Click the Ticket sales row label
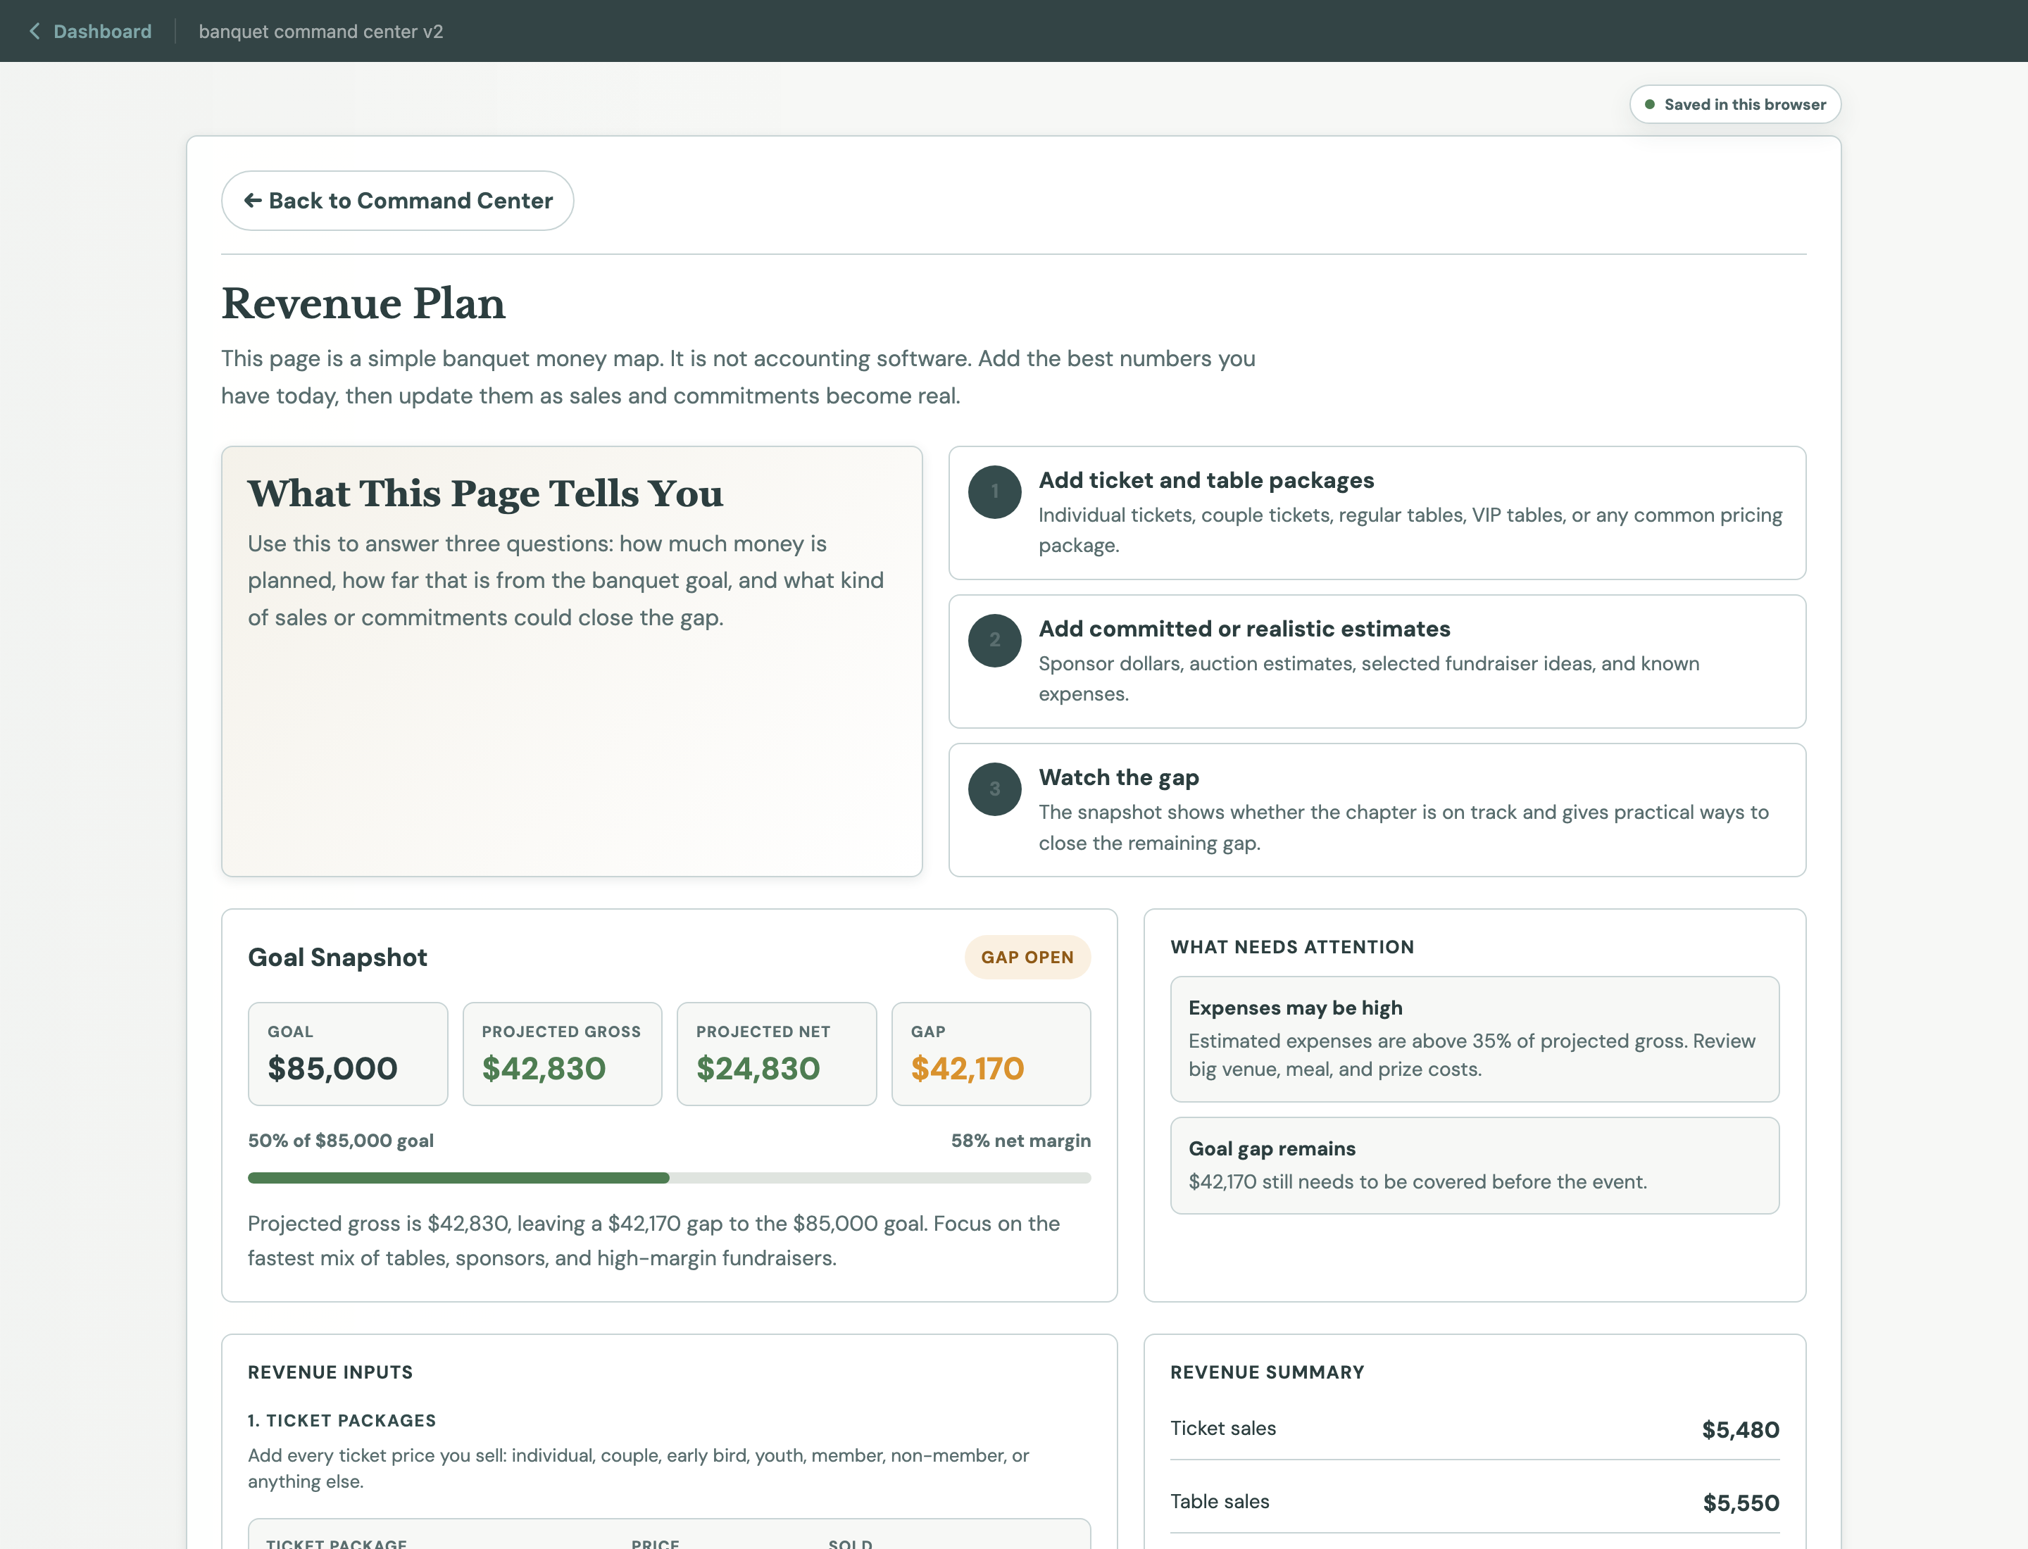Image resolution: width=2028 pixels, height=1549 pixels. coord(1223,1428)
